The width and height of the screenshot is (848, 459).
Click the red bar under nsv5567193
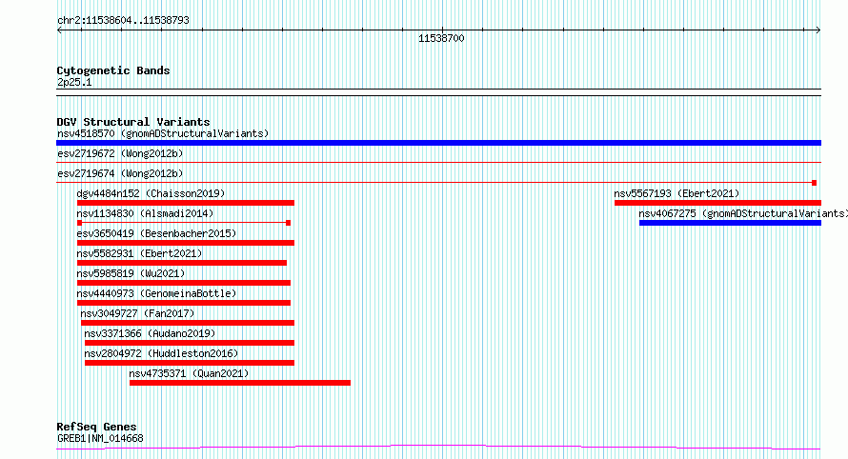tap(717, 203)
